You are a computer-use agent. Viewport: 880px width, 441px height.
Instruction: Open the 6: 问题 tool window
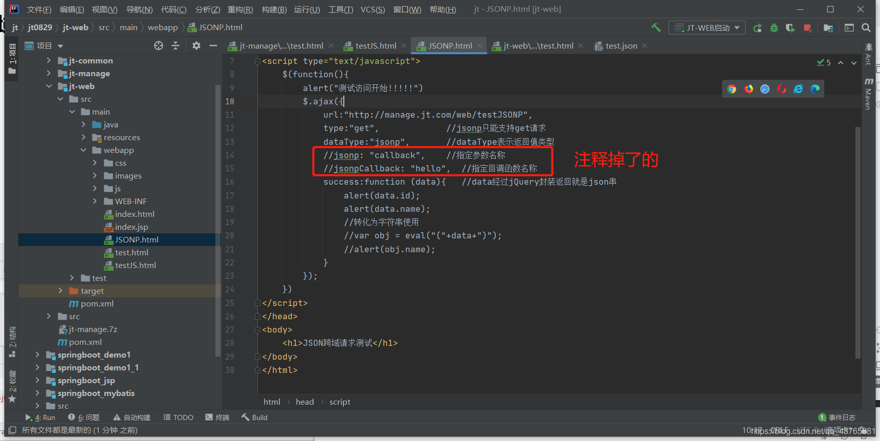[x=84, y=417]
